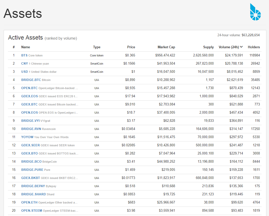This screenshot has height=216, width=269.
Task: Open the OPEN.ETH asset link
Action: coord(29,202)
